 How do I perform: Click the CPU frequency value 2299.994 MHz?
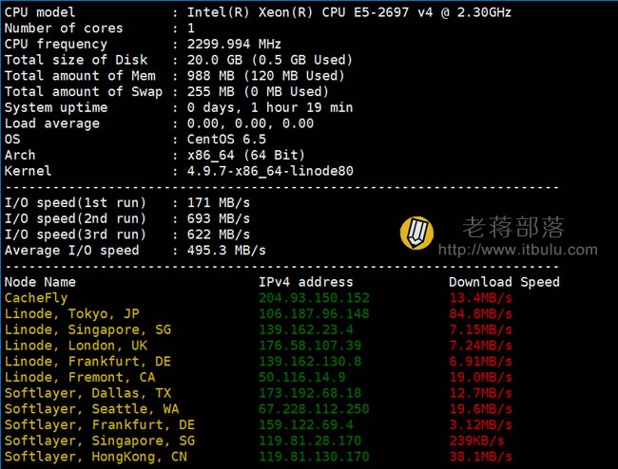tap(234, 44)
